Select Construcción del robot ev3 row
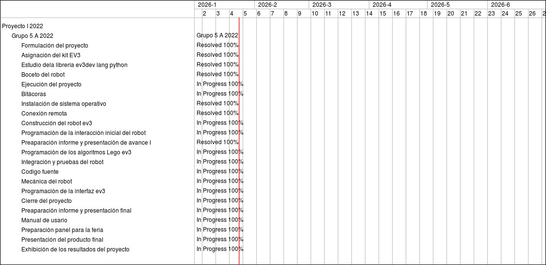Image resolution: width=546 pixels, height=265 pixels. pyautogui.click(x=57, y=123)
